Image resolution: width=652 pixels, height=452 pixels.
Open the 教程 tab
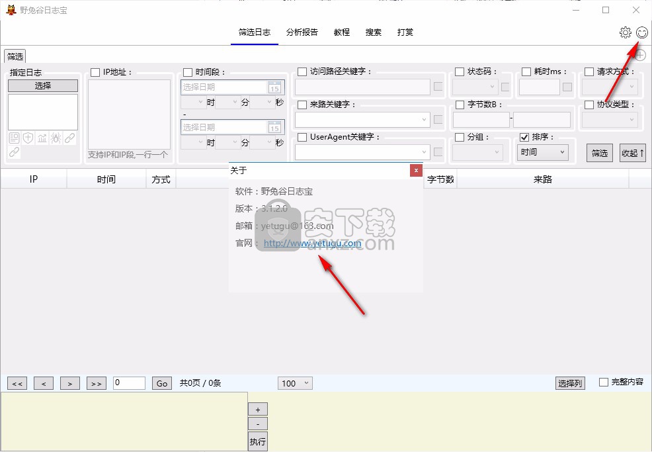point(342,32)
